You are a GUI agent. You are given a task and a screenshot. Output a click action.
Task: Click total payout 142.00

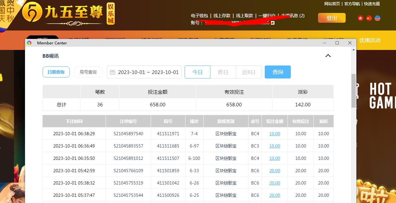tap(303, 104)
